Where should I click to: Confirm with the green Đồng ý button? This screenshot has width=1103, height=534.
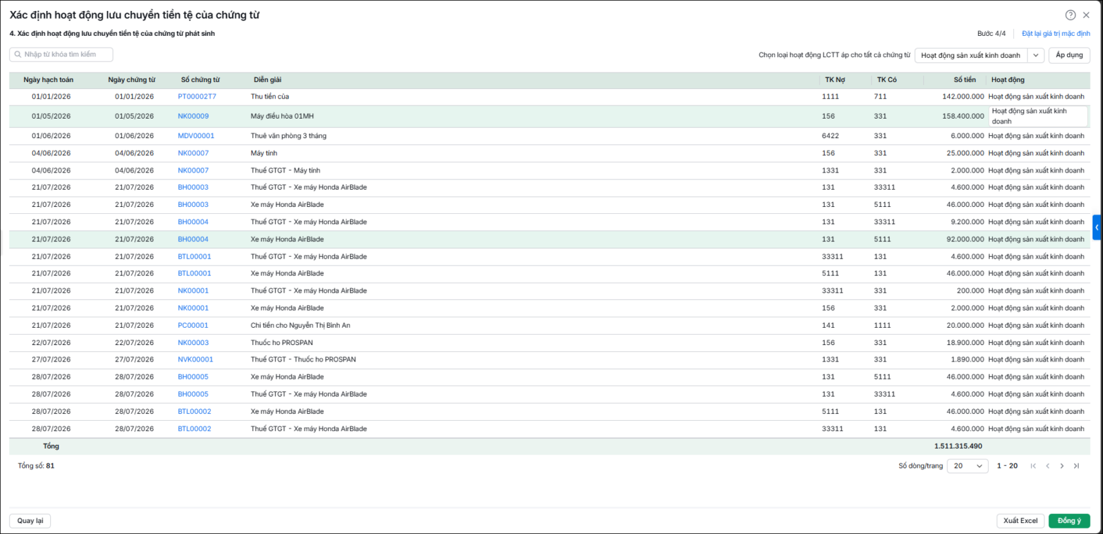[1069, 521]
